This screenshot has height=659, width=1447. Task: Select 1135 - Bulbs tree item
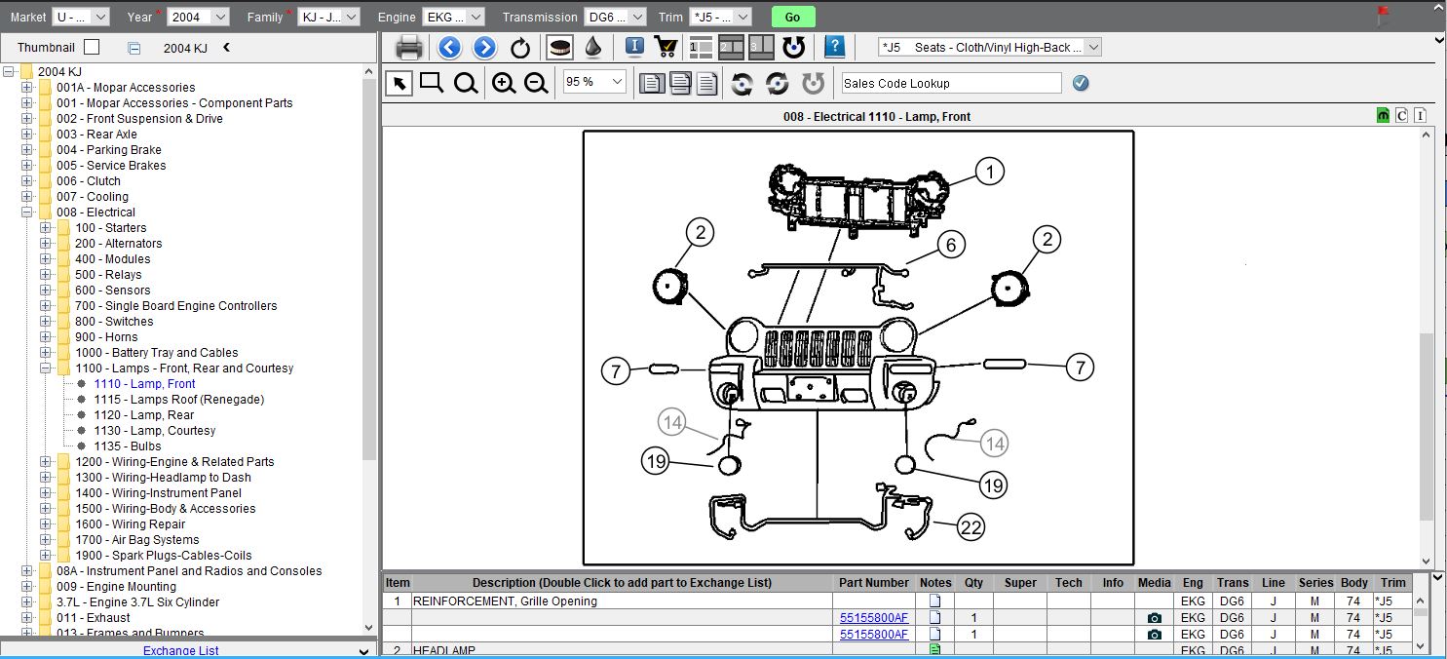(127, 446)
